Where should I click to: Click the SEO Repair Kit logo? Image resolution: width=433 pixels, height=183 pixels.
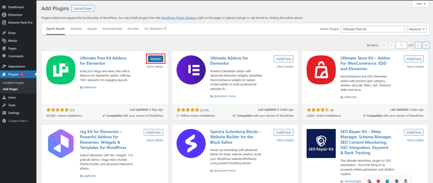[321, 144]
